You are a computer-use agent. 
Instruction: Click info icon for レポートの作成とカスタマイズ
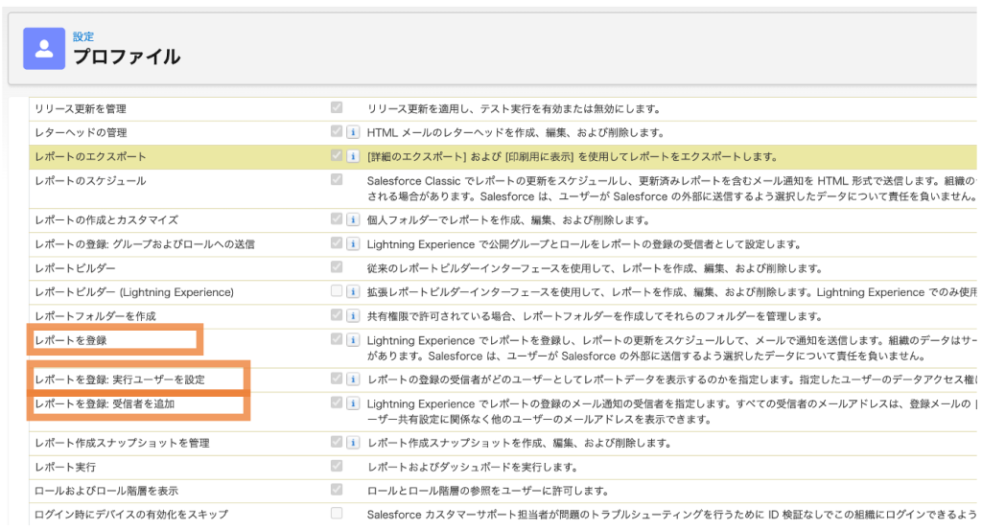coord(353,219)
